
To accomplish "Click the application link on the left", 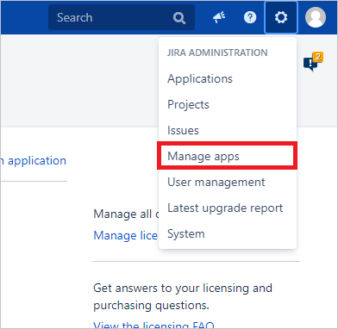I will 34,161.
